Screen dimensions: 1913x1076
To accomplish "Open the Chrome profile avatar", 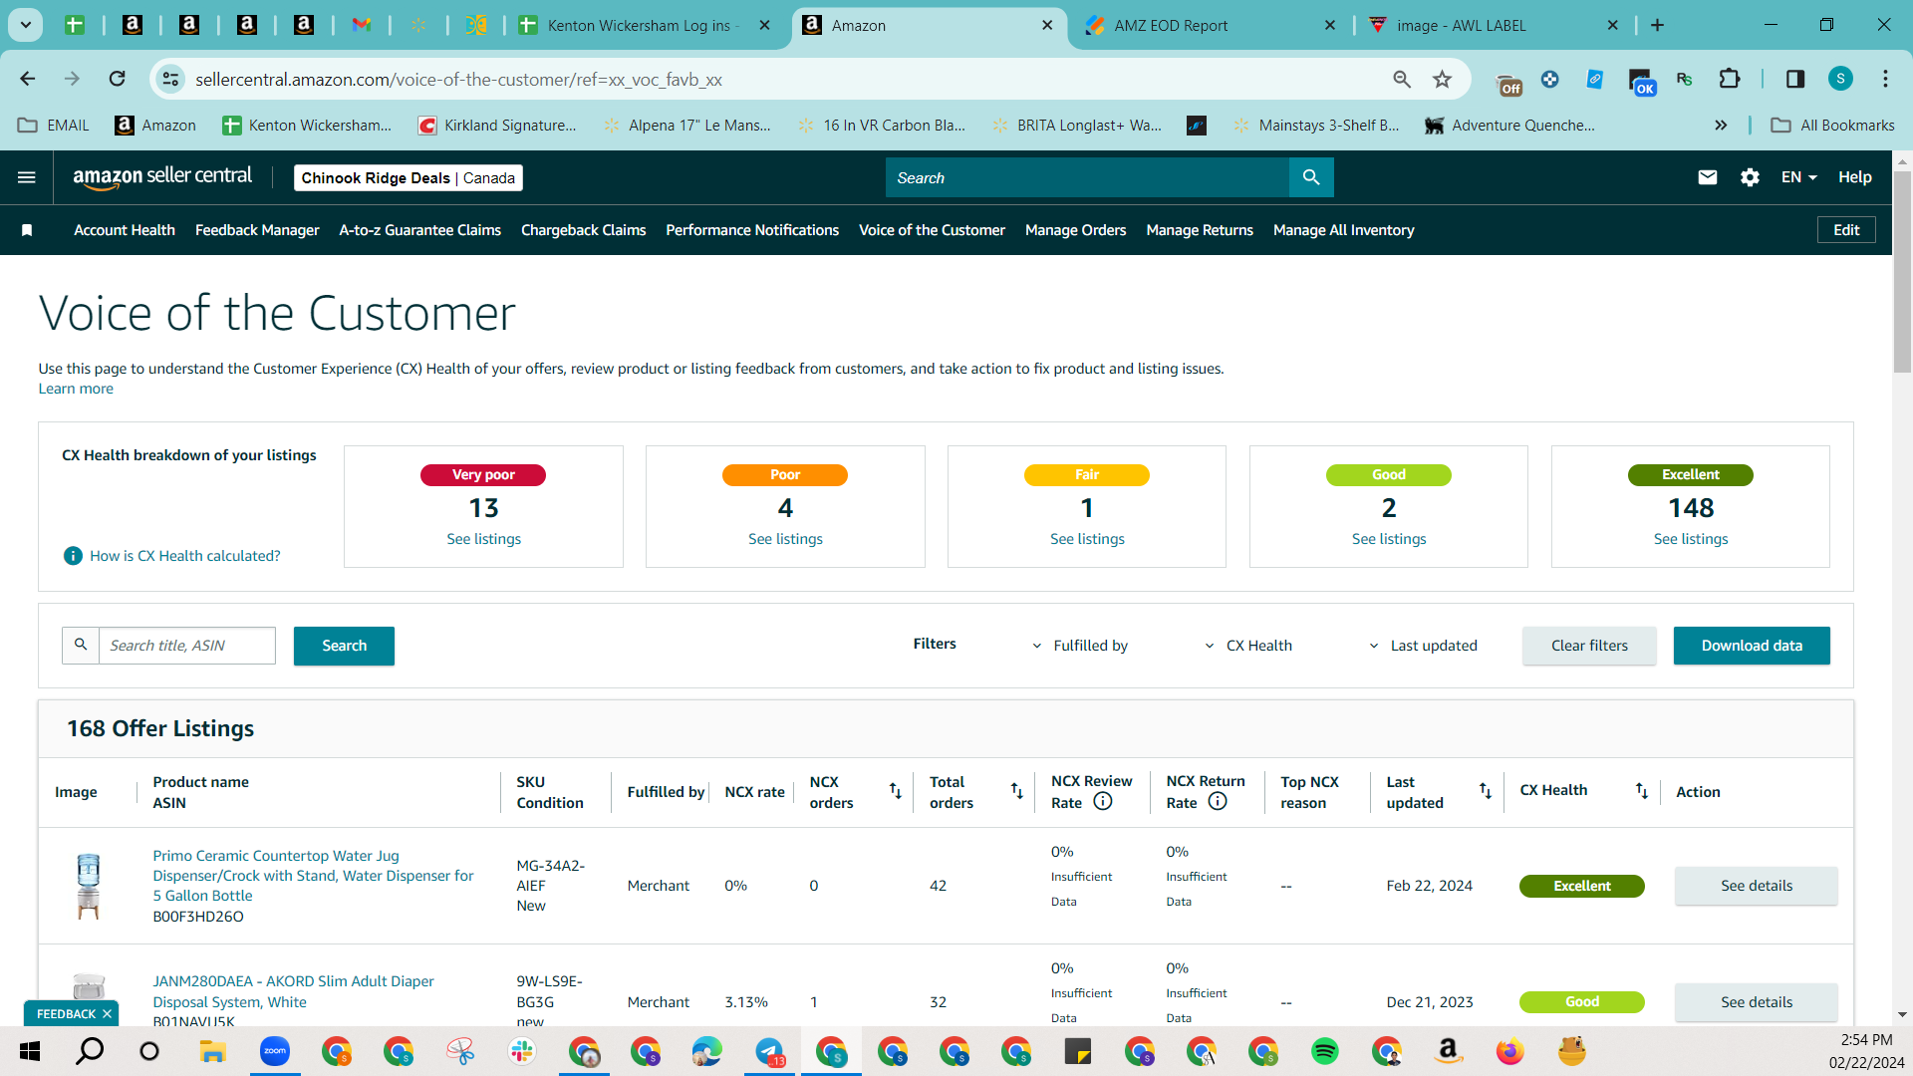I will (1840, 79).
